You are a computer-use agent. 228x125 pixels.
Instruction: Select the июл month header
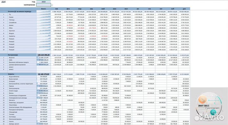pyautogui.click(x=126, y=9)
